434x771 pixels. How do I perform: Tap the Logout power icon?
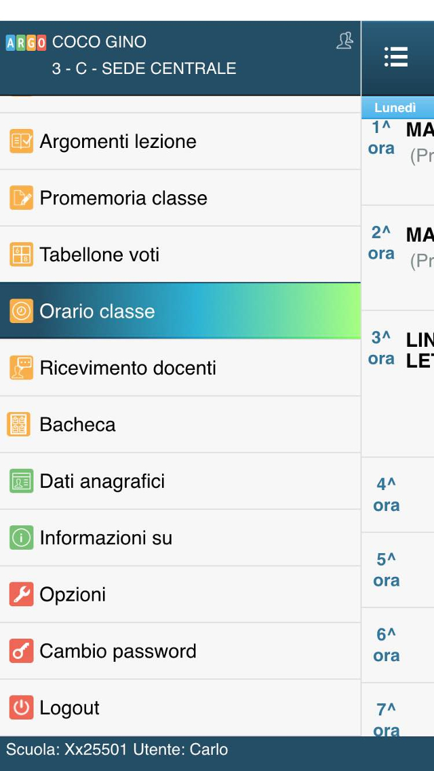coord(21,708)
